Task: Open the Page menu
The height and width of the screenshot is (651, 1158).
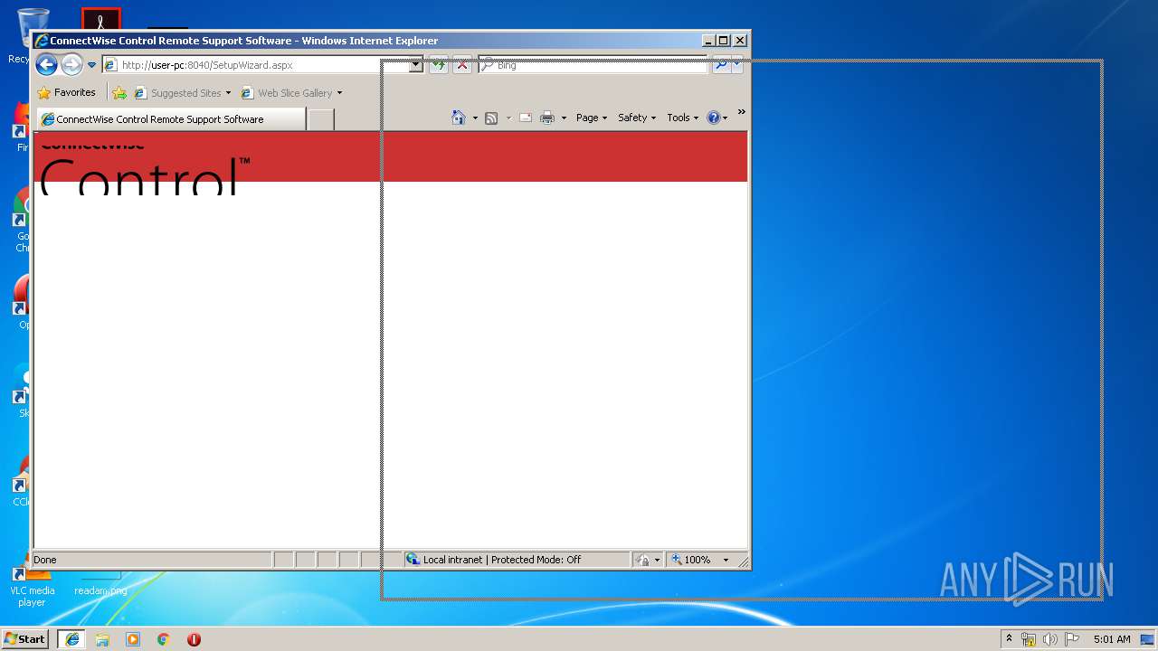Action: (x=592, y=118)
